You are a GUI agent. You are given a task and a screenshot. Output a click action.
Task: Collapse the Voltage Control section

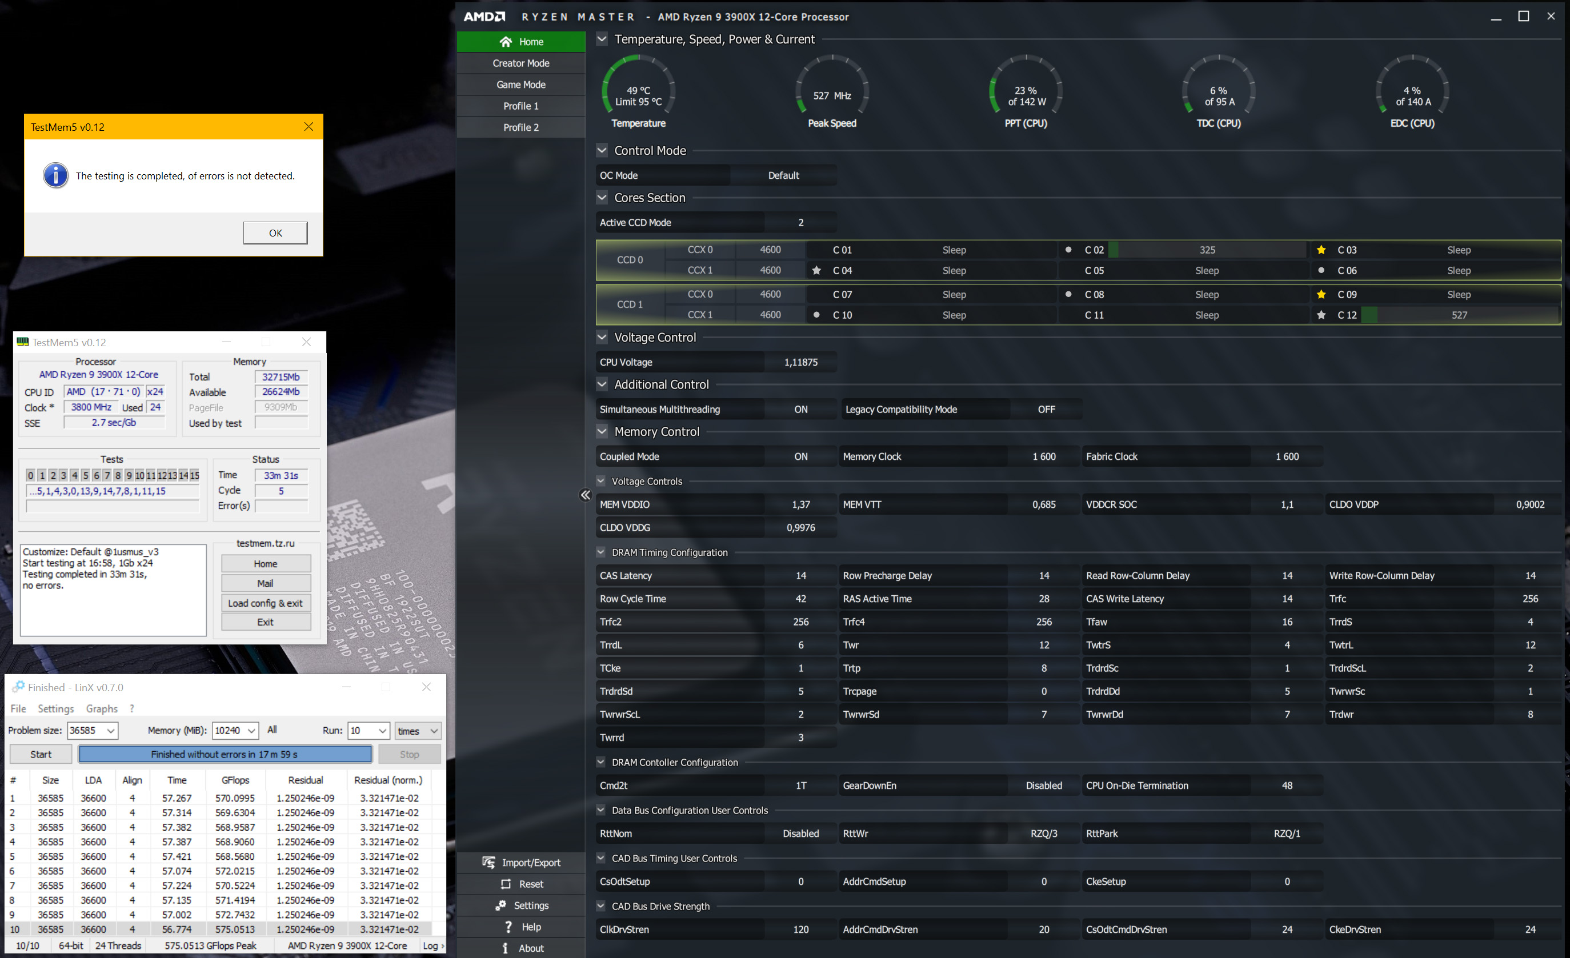(602, 337)
